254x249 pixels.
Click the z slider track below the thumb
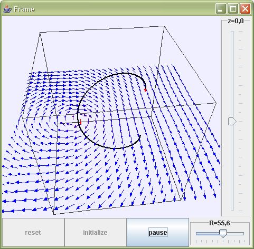pyautogui.click(x=232, y=167)
